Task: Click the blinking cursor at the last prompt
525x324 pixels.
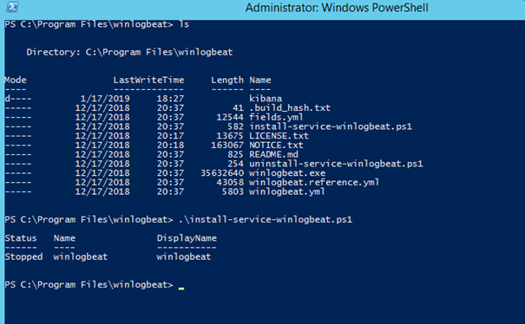Action: click(x=181, y=288)
